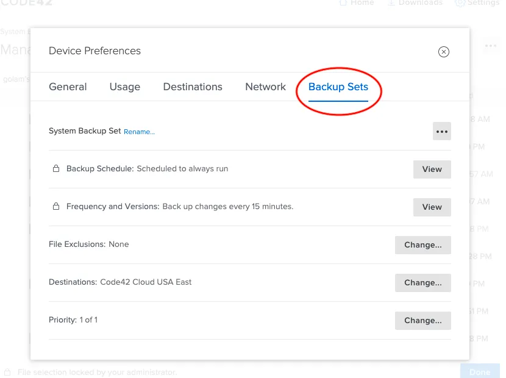
Task: Open Downloads in the background top navigation
Action: click(x=415, y=3)
